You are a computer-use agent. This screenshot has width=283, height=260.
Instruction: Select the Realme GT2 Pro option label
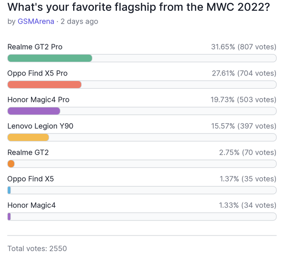pyautogui.click(x=35, y=47)
